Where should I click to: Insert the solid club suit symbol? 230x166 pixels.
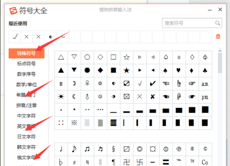tap(205, 70)
